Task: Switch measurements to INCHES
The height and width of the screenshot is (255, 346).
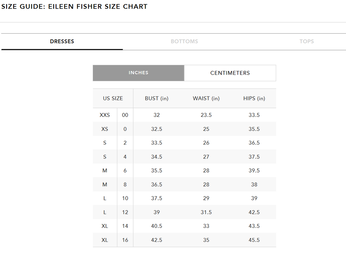Action: coord(138,73)
